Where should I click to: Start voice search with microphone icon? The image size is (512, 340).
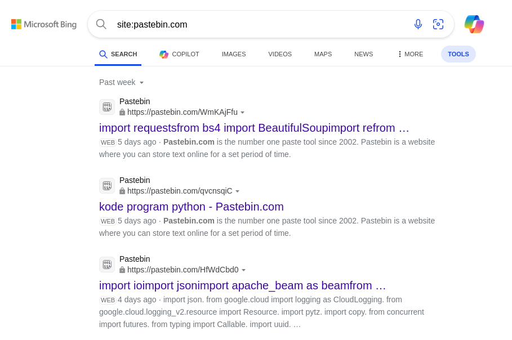418,24
